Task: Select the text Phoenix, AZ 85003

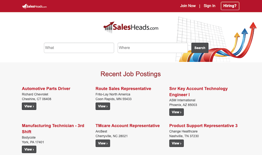Action: point(183,105)
